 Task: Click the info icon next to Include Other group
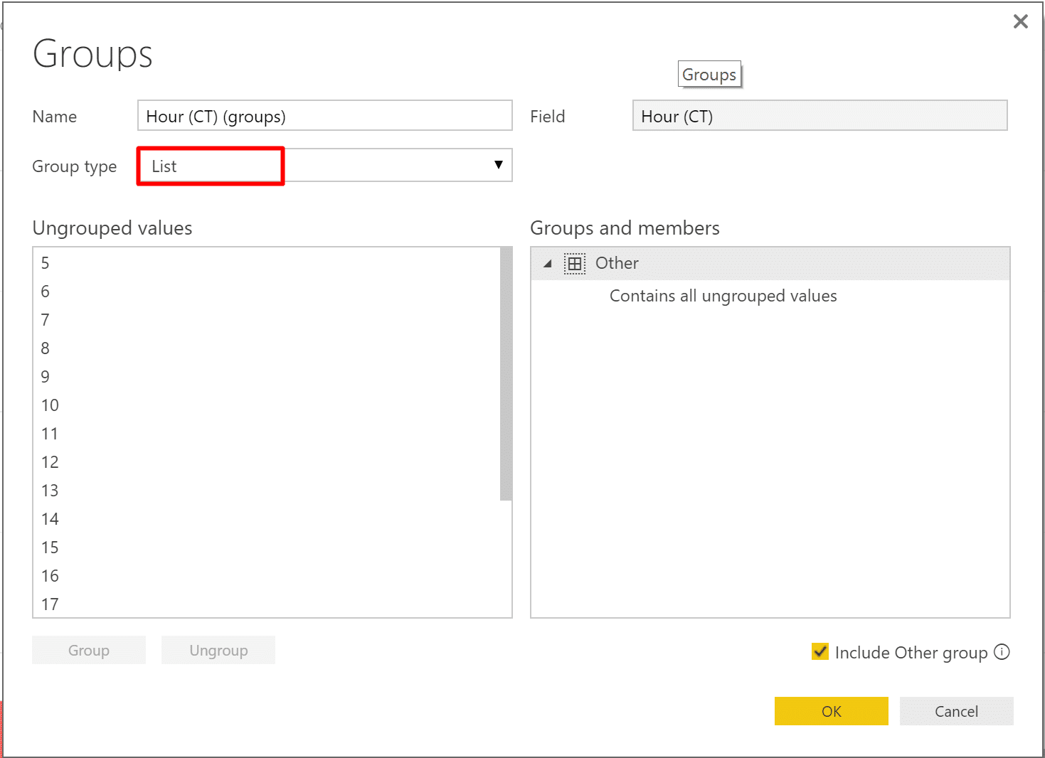click(x=1002, y=652)
